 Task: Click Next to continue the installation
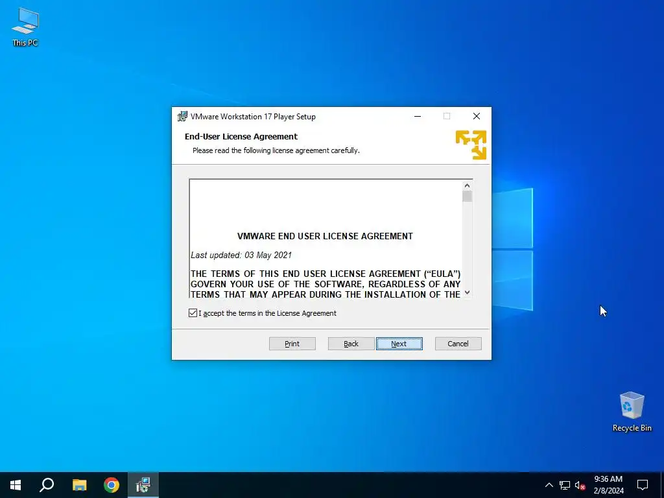click(x=399, y=344)
